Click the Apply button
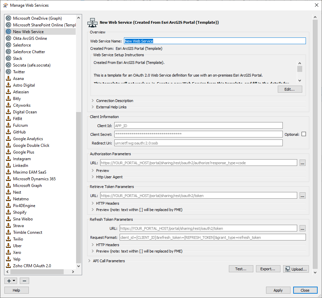The image size is (322, 298). (278, 290)
